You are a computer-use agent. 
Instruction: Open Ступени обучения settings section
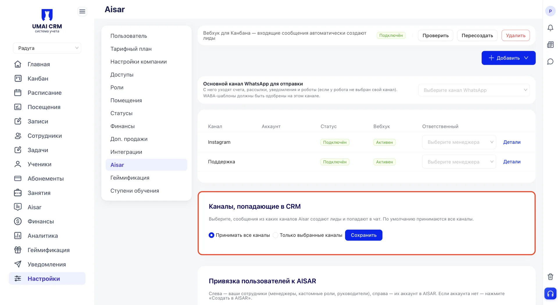[x=146, y=191]
